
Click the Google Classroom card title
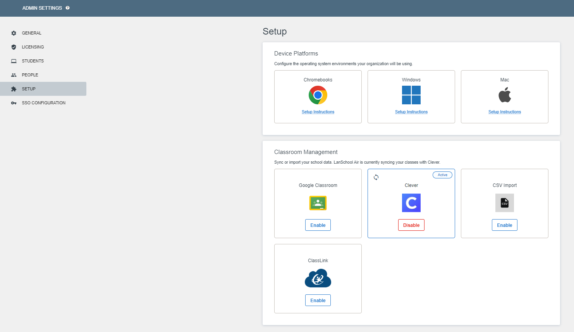(318, 185)
